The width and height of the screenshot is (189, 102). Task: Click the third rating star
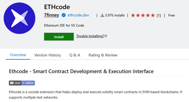point(143,15)
